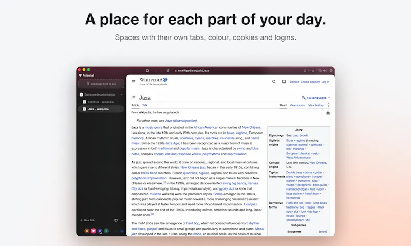Select the Read tab
The height and width of the screenshot is (246, 411).
[x=283, y=105]
